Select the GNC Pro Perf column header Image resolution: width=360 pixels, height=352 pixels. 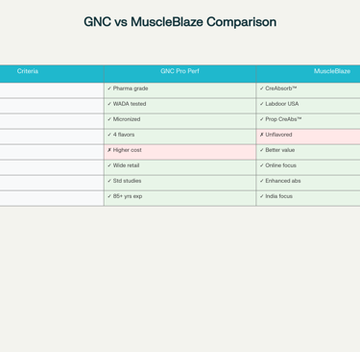click(x=180, y=74)
